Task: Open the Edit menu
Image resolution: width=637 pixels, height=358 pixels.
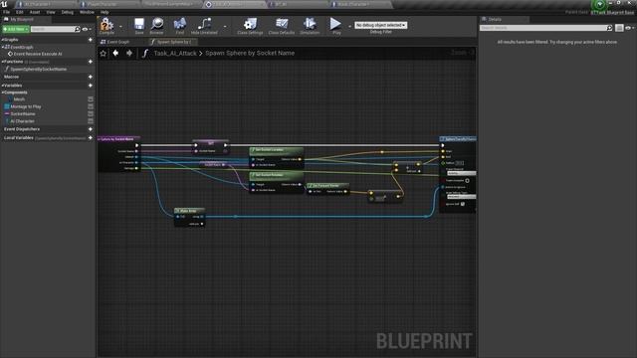Action: (20, 12)
